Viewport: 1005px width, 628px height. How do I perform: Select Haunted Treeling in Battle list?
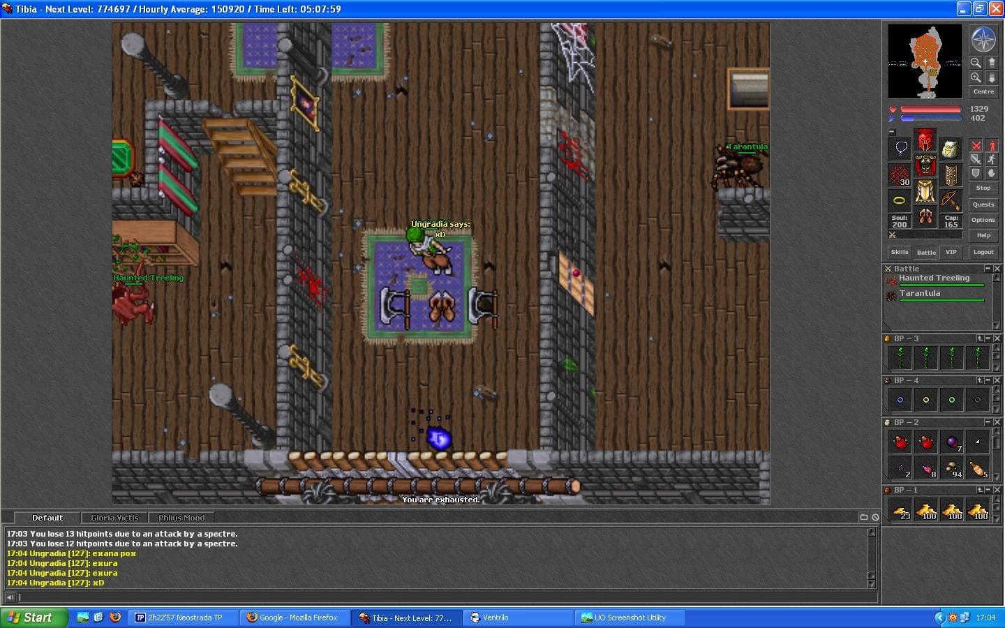click(x=937, y=281)
